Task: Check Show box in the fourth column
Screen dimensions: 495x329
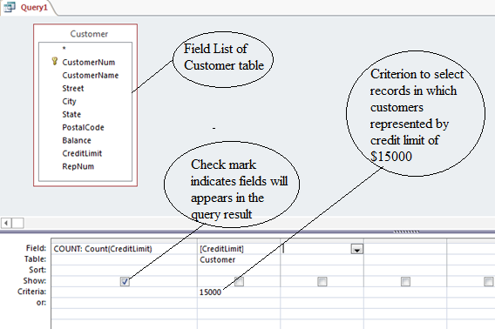Action: 405,281
